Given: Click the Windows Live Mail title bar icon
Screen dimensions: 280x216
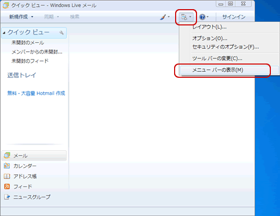Looking at the screenshot, I should point(6,6).
